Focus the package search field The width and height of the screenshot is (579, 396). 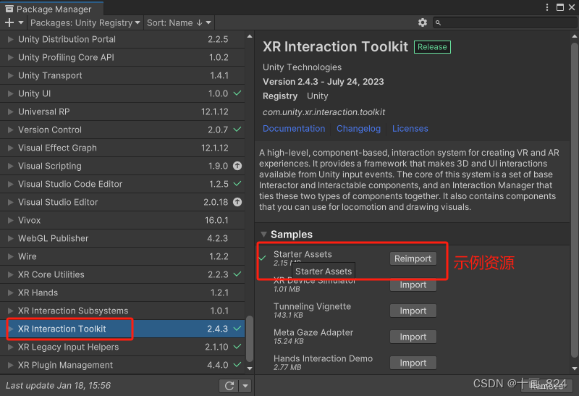tap(504, 22)
